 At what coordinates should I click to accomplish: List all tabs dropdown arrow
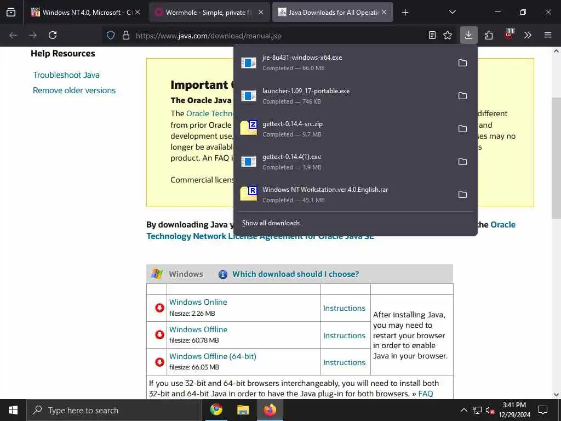452,12
